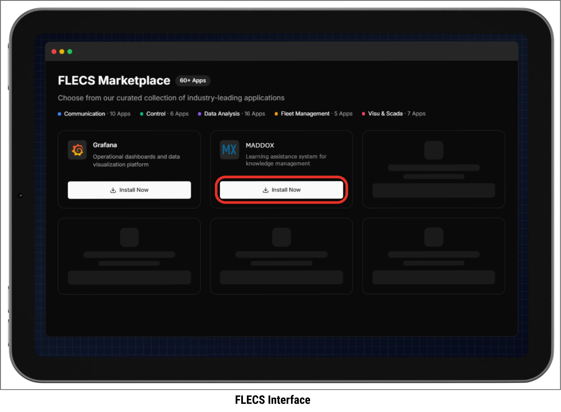Click the green window control dot

pyautogui.click(x=70, y=52)
